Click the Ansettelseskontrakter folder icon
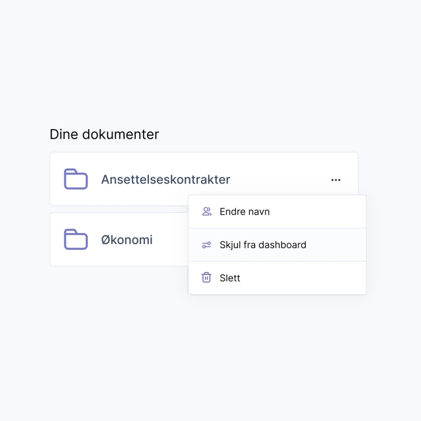Viewport: 421px width, 421px height. click(x=76, y=180)
